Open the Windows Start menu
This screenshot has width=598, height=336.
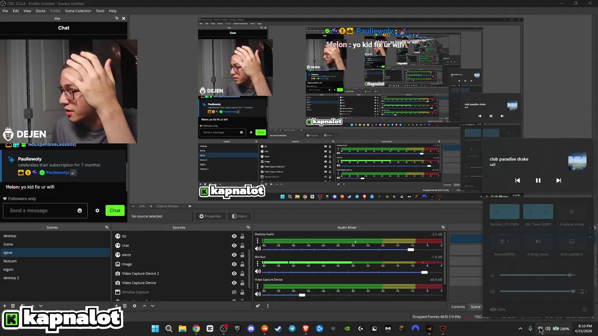(x=155, y=329)
